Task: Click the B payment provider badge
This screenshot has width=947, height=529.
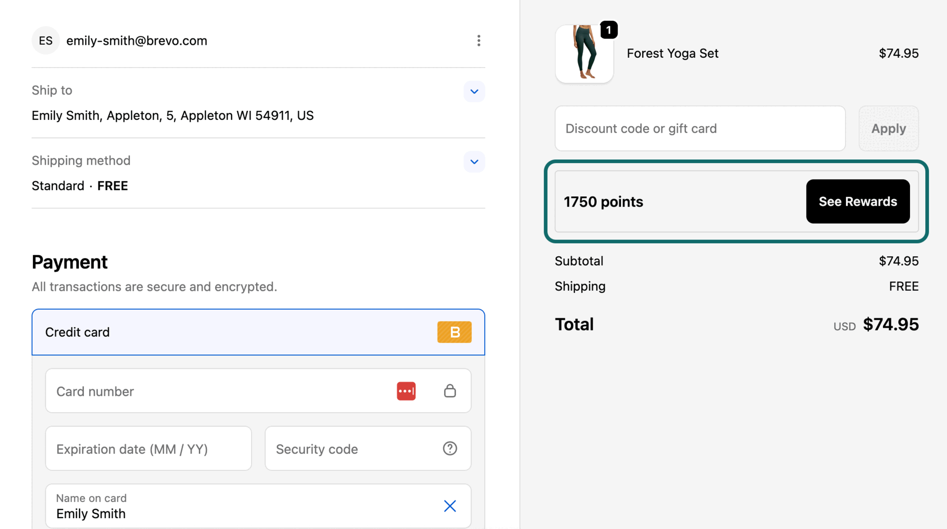Action: pos(454,332)
